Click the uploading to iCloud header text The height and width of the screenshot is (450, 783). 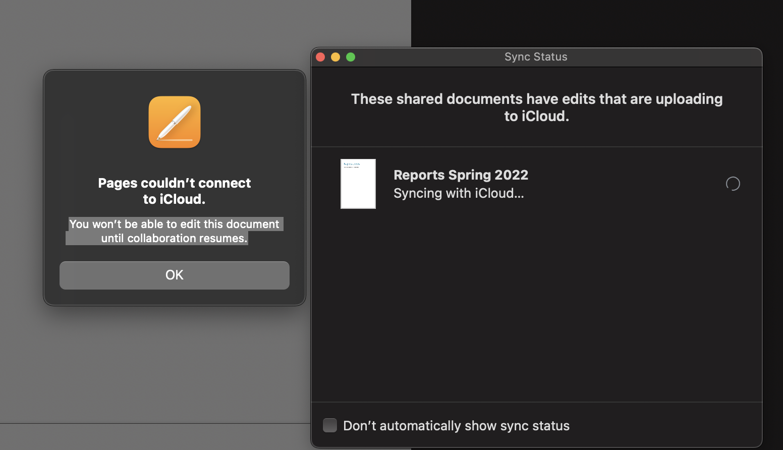536,107
